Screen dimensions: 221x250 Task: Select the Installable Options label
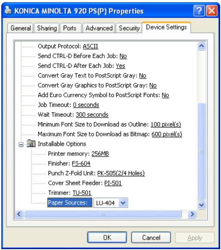62,144
